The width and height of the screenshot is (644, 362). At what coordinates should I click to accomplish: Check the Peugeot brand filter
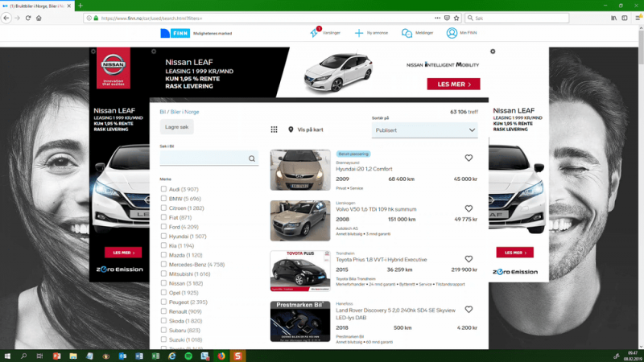click(163, 302)
